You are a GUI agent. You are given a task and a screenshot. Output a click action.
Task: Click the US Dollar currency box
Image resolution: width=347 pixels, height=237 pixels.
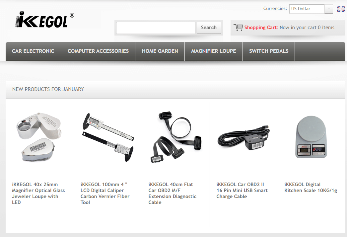click(x=307, y=9)
